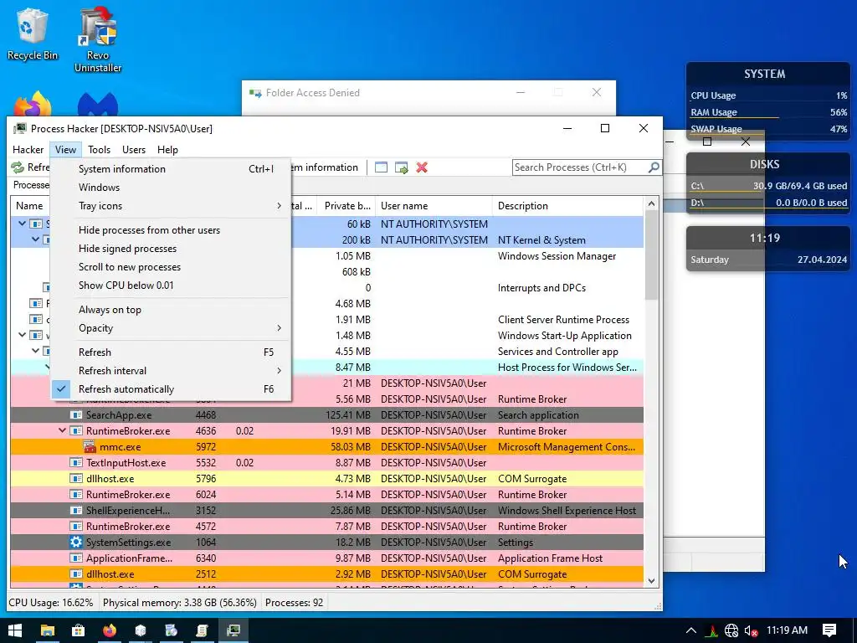Expand the Refresh interval submenu
Image resolution: width=857 pixels, height=643 pixels.
170,371
